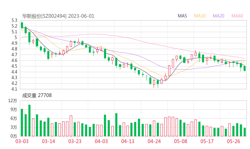Click the last green volume bar
Image resolution: width=250 pixels, height=149 pixels.
245,132
